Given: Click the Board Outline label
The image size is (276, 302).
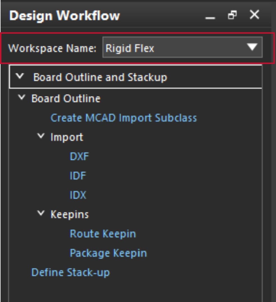Looking at the screenshot, I should pos(66,99).
